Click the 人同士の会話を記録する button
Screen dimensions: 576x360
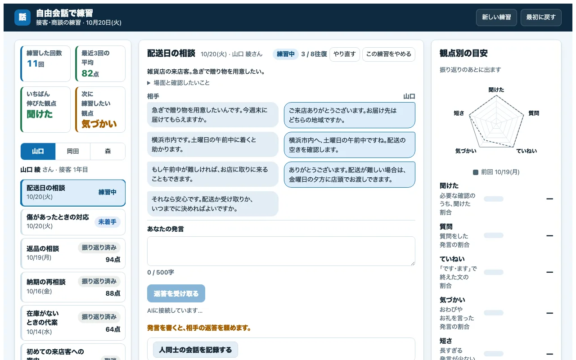coord(195,350)
